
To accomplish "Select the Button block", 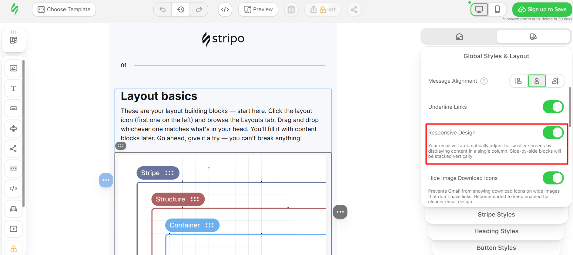I will pos(13,108).
